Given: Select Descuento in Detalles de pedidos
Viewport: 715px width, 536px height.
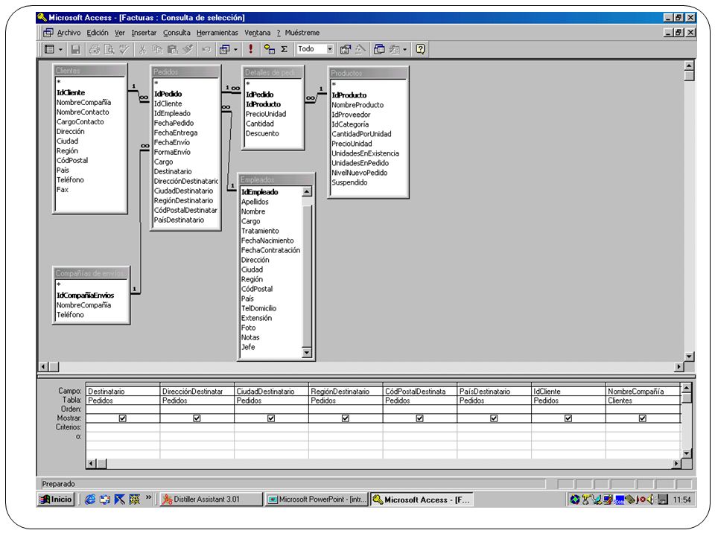Looking at the screenshot, I should (262, 133).
